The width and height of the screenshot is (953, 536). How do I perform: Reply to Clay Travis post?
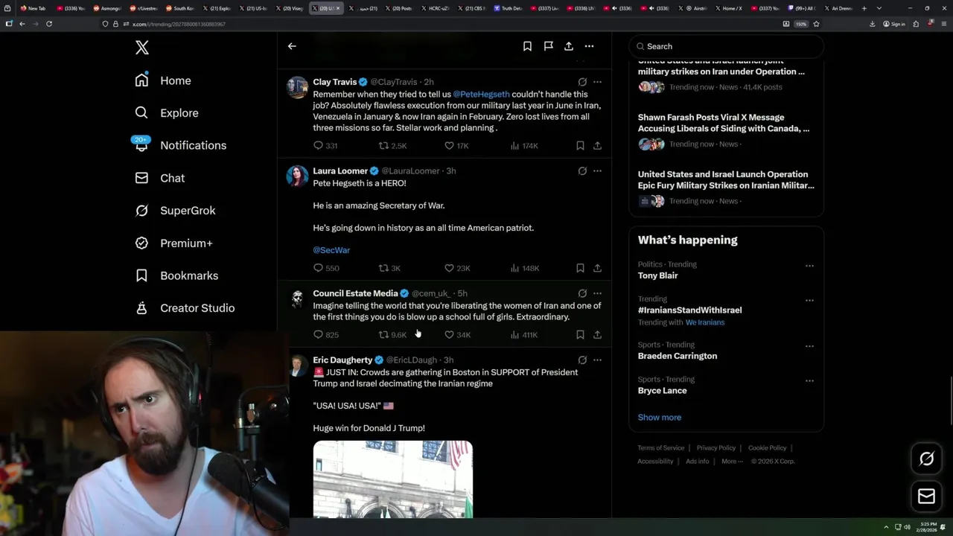point(325,146)
